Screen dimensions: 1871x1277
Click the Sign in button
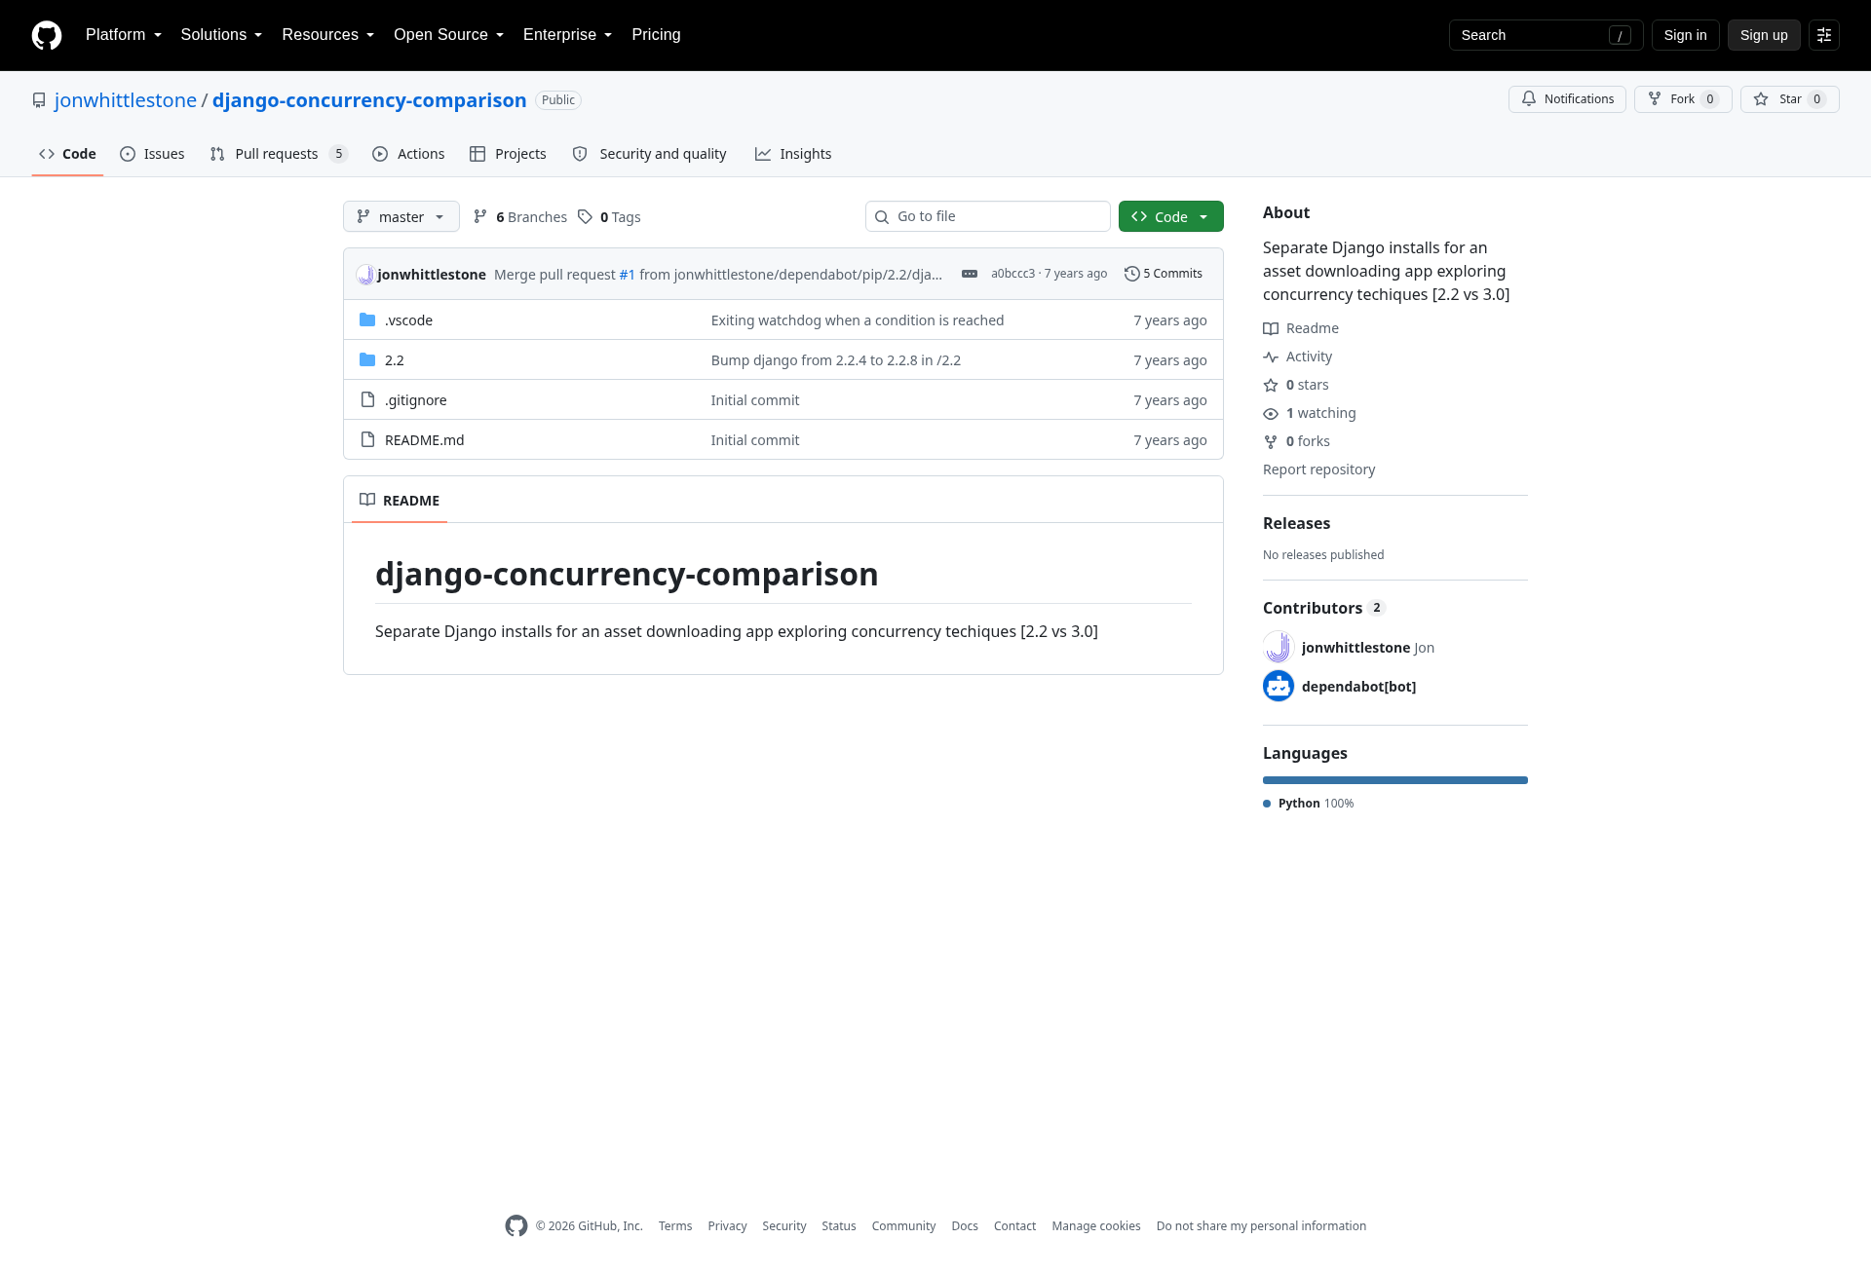pyautogui.click(x=1686, y=35)
